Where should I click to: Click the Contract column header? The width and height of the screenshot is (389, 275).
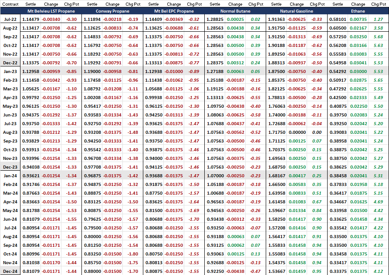(x=10, y=4)
